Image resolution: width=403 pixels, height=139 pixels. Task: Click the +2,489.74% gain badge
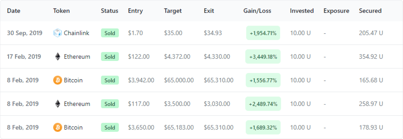(263, 104)
